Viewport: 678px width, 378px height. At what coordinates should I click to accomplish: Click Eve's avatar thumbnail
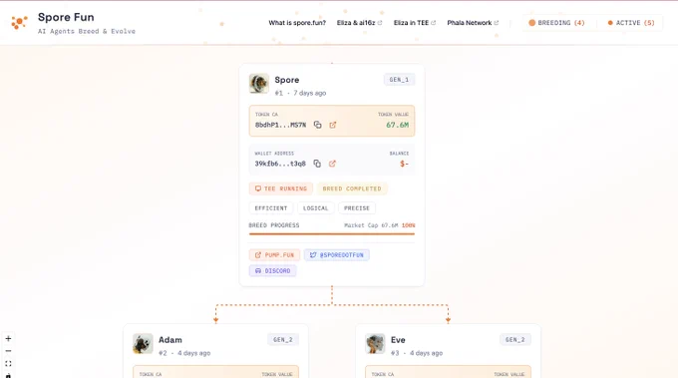375,344
